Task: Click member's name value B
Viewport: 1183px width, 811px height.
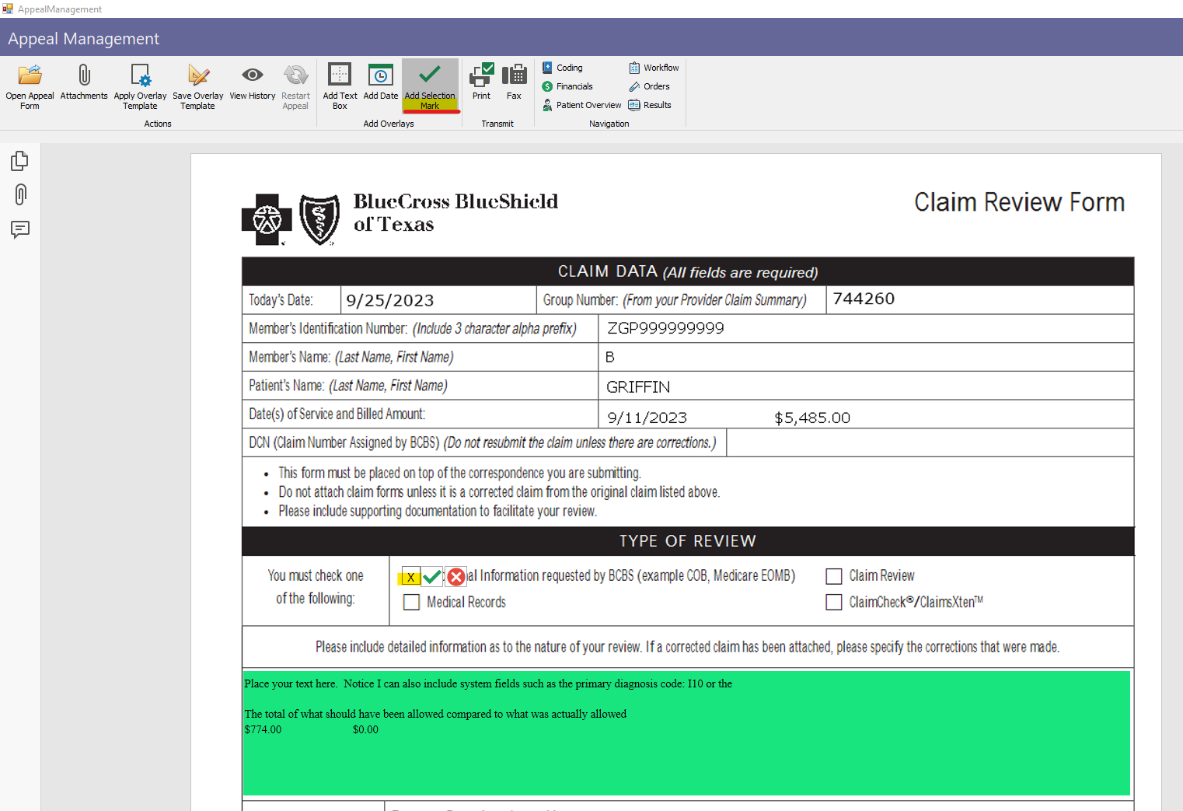Action: tap(610, 357)
